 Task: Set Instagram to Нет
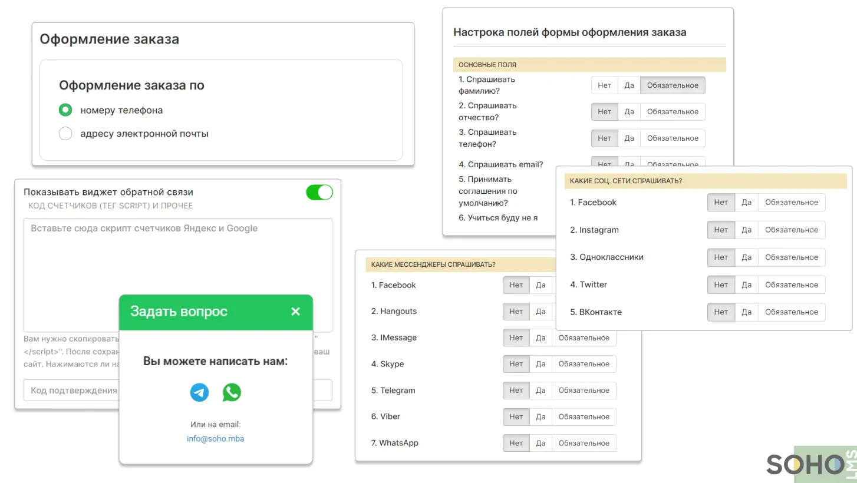721,230
